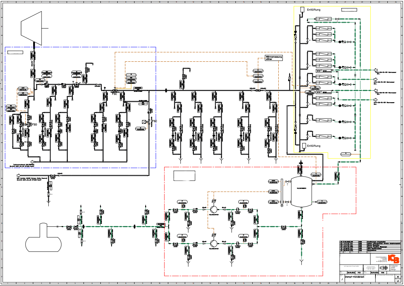Click Computer Aided Design text in title block
The width and height of the screenshot is (404, 286).
pyautogui.click(x=394, y=268)
